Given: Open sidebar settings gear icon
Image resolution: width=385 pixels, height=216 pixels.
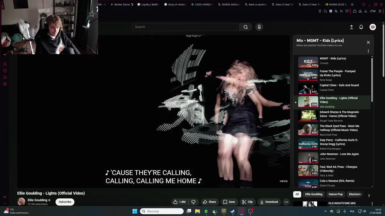Looking at the screenshot, I should click(x=5, y=84).
